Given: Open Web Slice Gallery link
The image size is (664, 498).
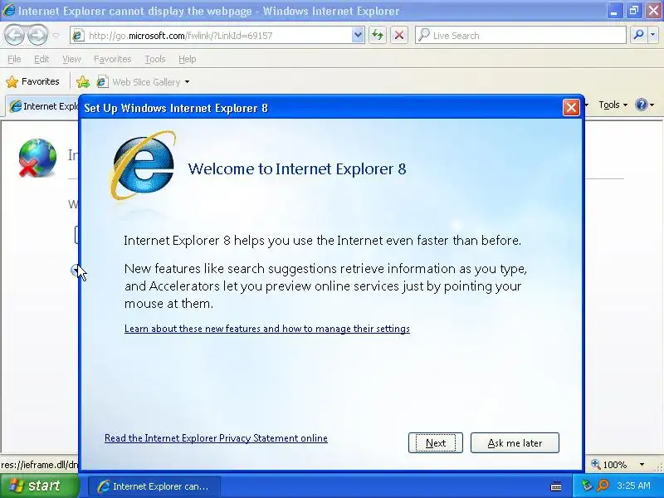Looking at the screenshot, I should click(x=139, y=81).
